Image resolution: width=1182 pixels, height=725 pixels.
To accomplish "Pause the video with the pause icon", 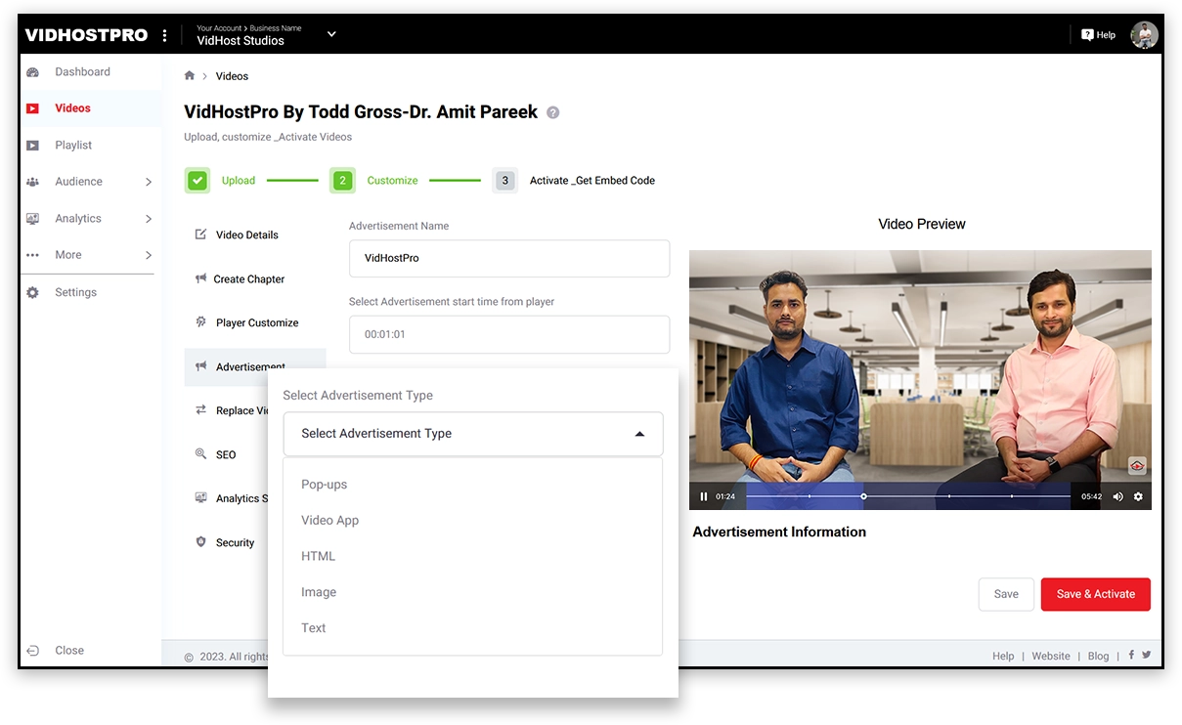I will [704, 496].
